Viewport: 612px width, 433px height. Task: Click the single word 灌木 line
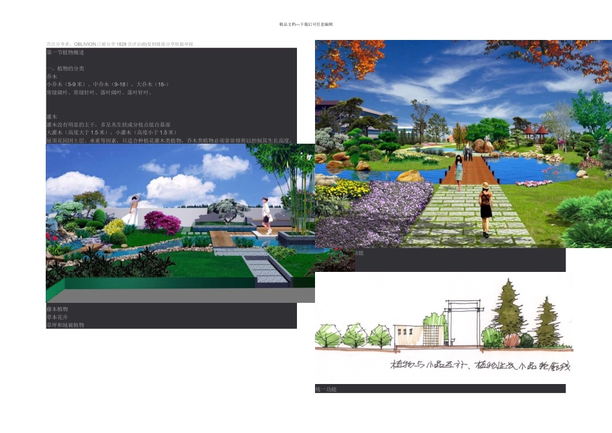52,117
